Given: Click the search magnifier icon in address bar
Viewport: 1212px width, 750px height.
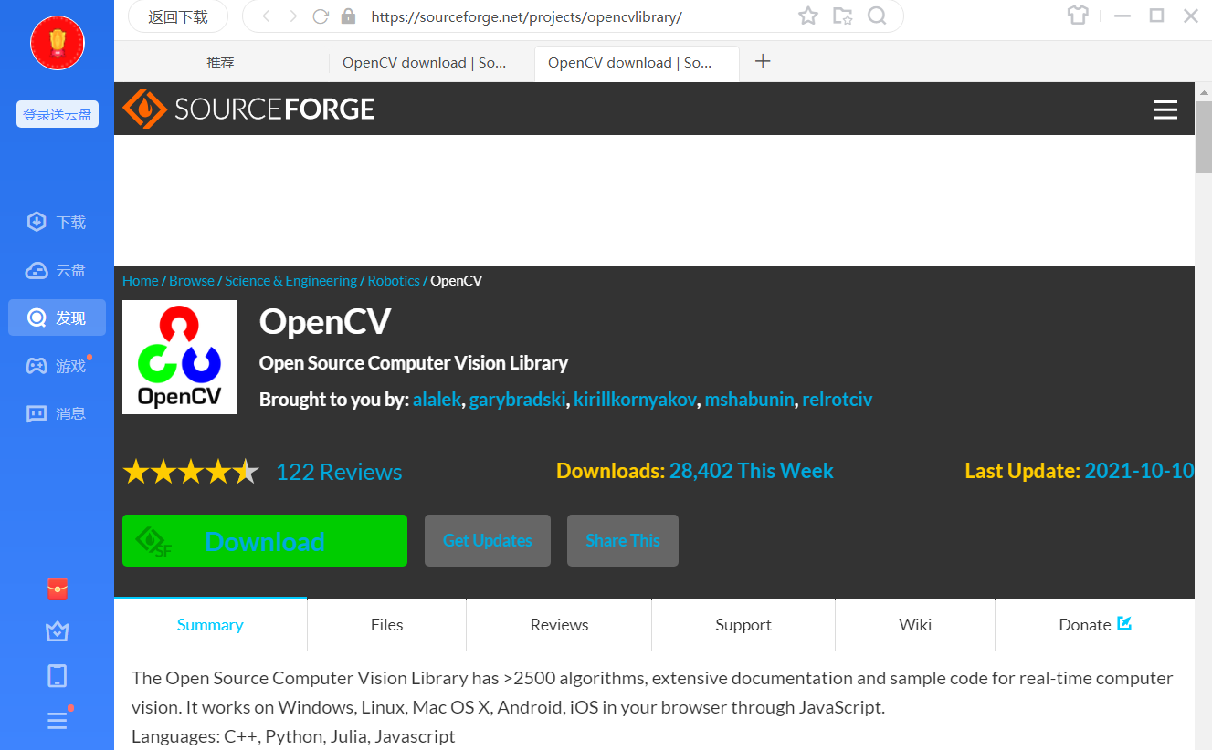Looking at the screenshot, I should coord(877,16).
